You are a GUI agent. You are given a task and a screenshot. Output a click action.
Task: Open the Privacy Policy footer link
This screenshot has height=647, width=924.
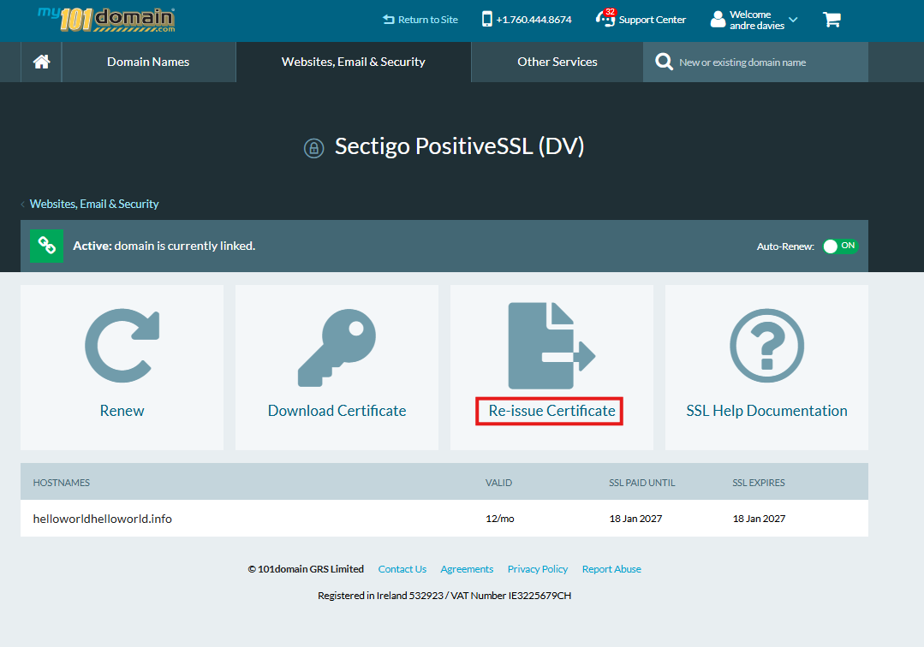tap(537, 569)
